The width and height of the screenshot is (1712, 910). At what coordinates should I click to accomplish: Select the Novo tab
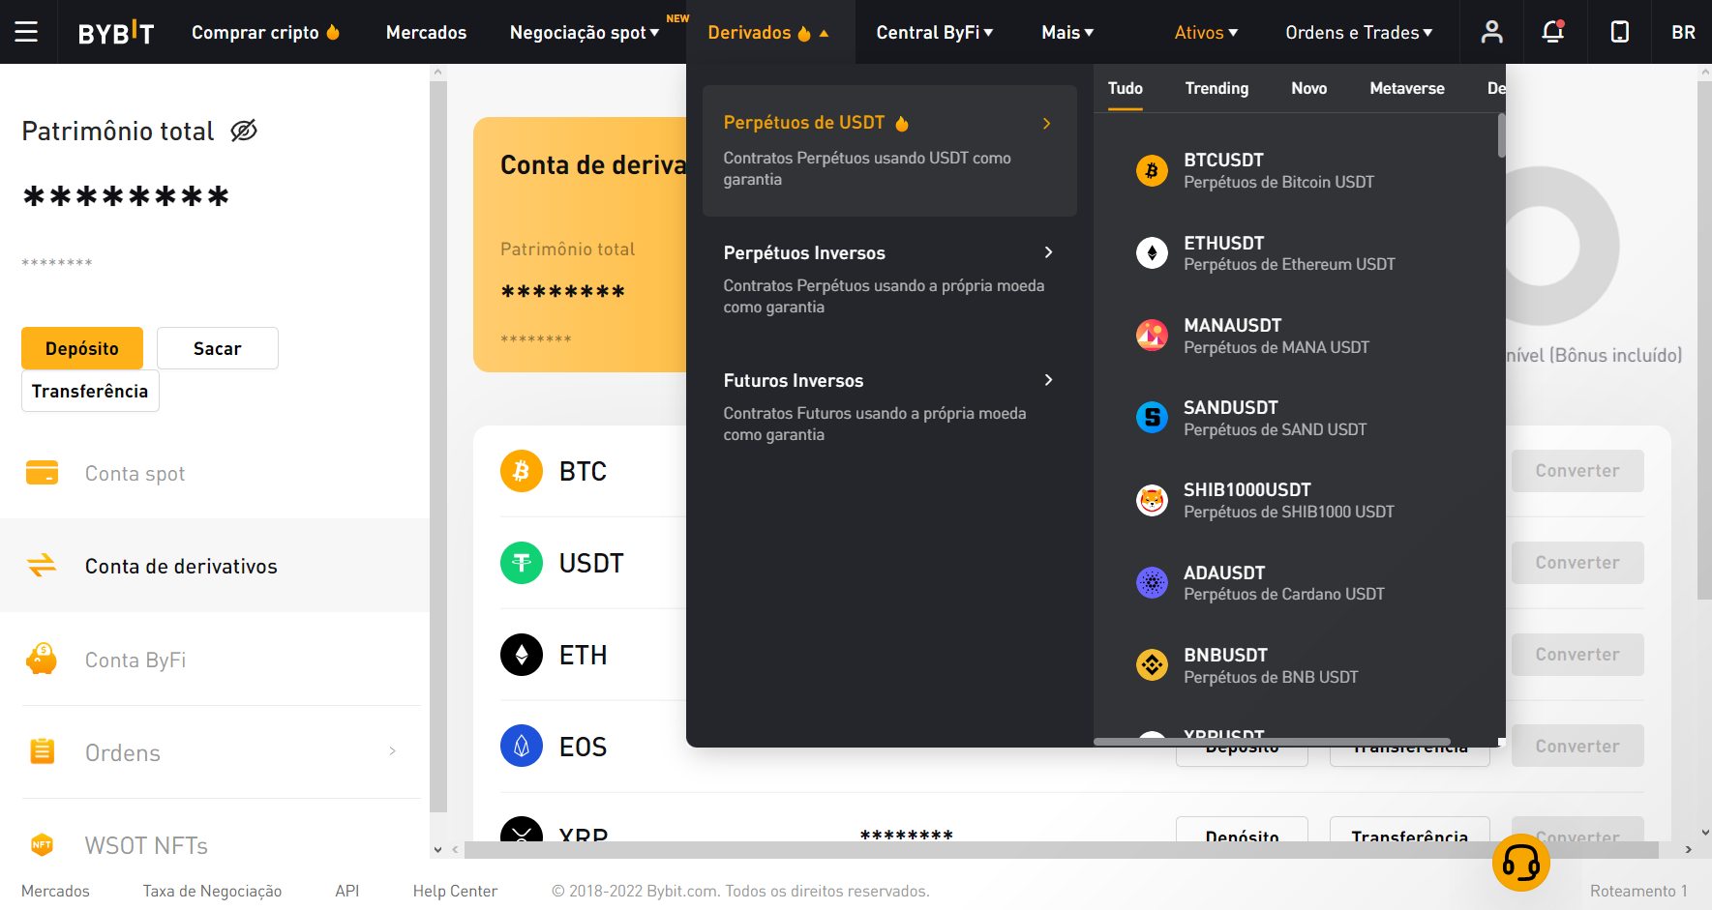click(1308, 88)
